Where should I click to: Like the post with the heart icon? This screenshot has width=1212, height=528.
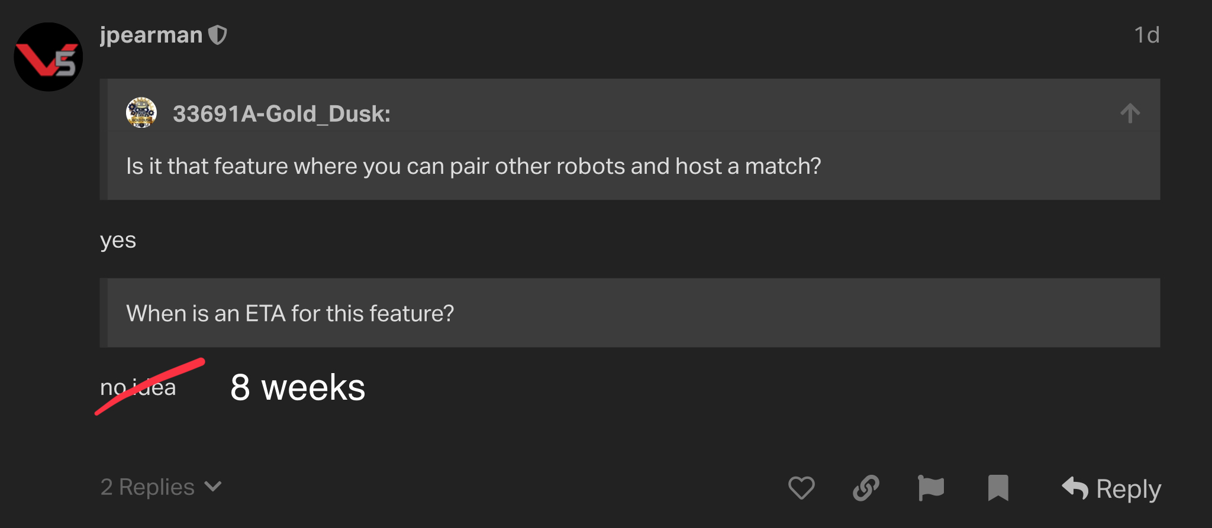coord(801,488)
